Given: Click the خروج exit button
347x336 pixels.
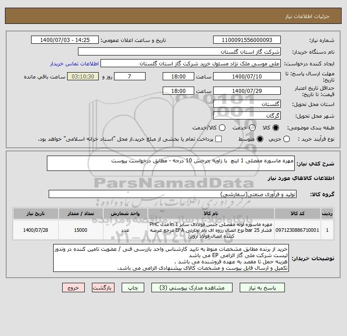Looking at the screenshot, I should click(73, 288).
